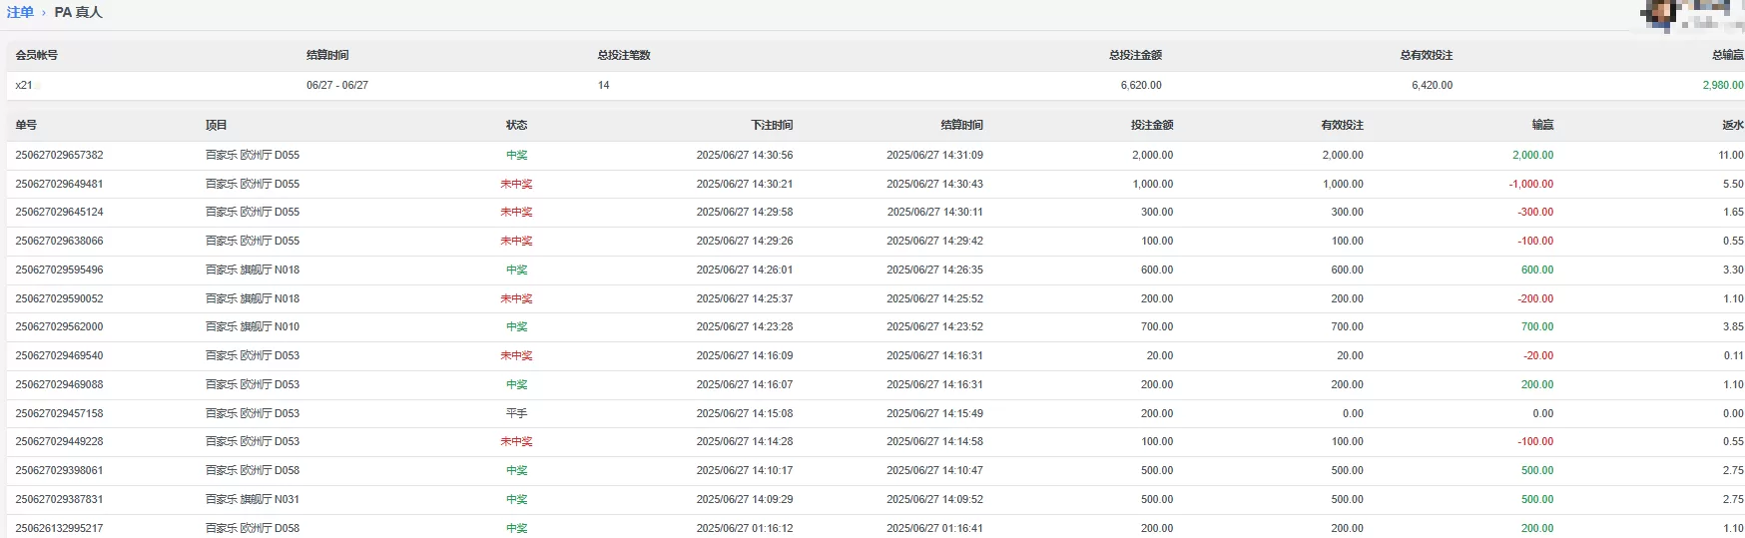This screenshot has height=538, width=1745.
Task: Click the 平手 status in row 250627029457158
Action: [x=516, y=413]
